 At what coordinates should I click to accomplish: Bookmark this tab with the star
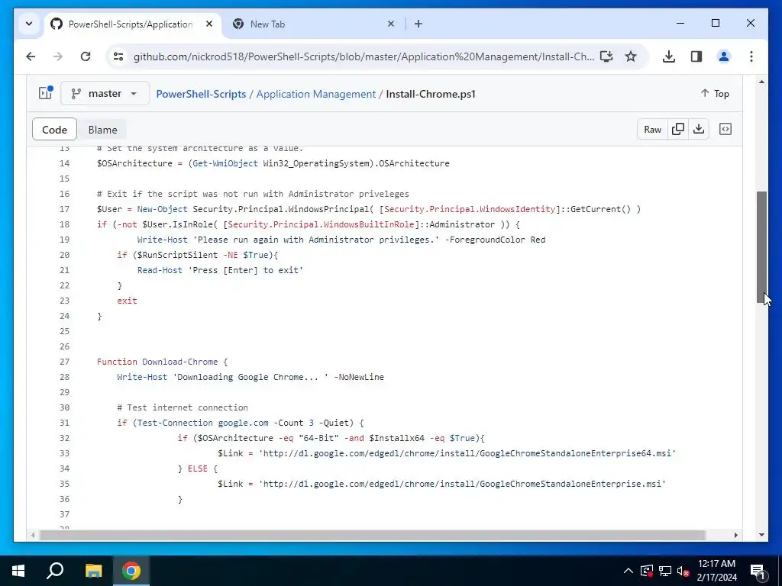pyautogui.click(x=630, y=56)
